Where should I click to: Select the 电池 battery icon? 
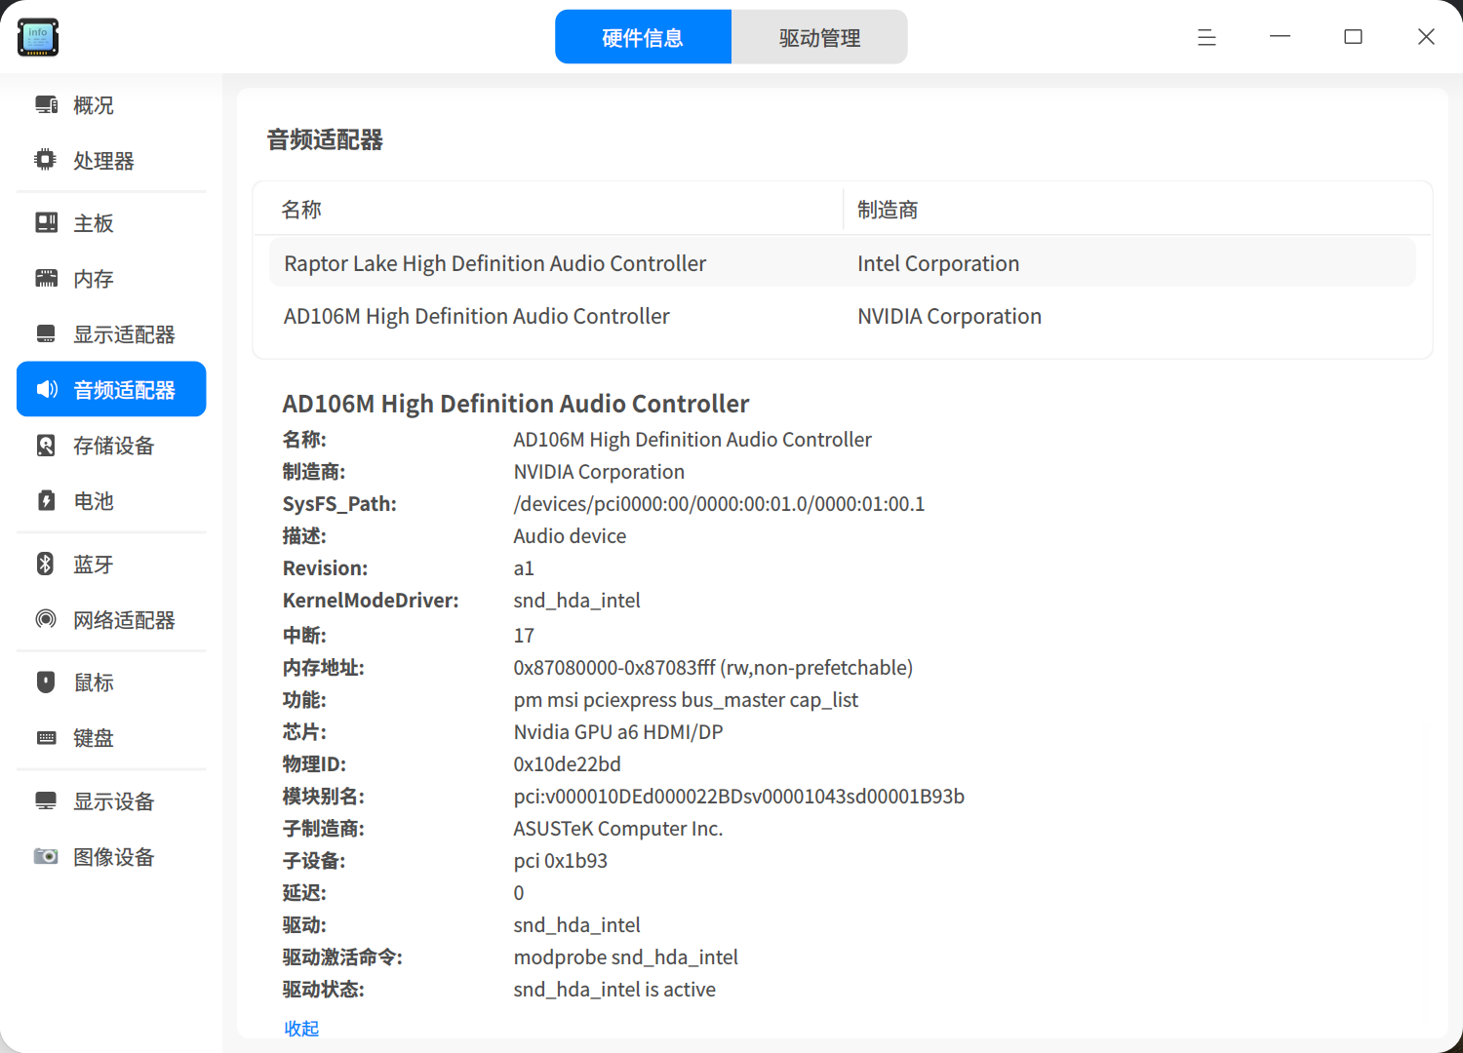(x=46, y=501)
